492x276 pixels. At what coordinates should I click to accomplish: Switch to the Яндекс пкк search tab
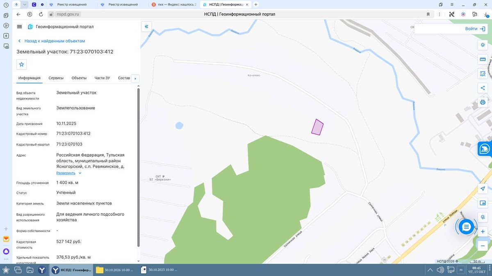(x=174, y=4)
